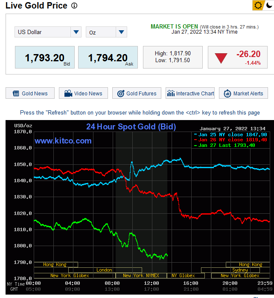Click the 24 Hour Spot Gold (Bid) chart title
The height and width of the screenshot is (298, 274).
(x=131, y=126)
